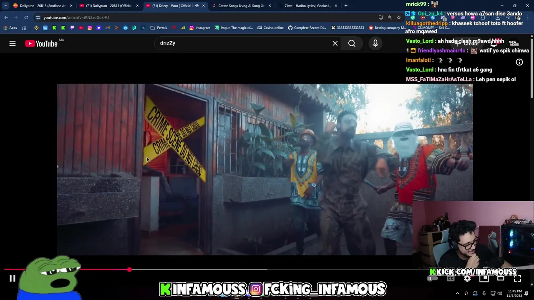Pause the playing video
Screen dimensions: 534x300
[13, 278]
